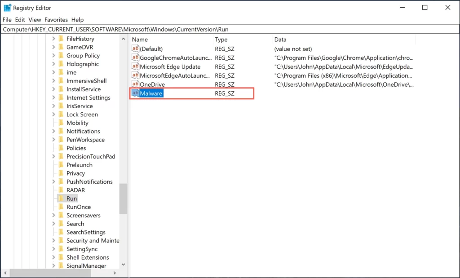Click the Registry Editor icon in the title bar

point(7,7)
